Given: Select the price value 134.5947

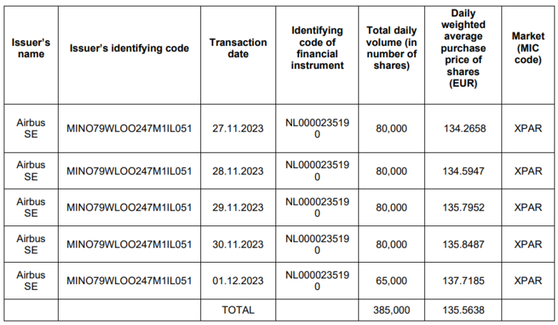Looking at the screenshot, I should [464, 171].
